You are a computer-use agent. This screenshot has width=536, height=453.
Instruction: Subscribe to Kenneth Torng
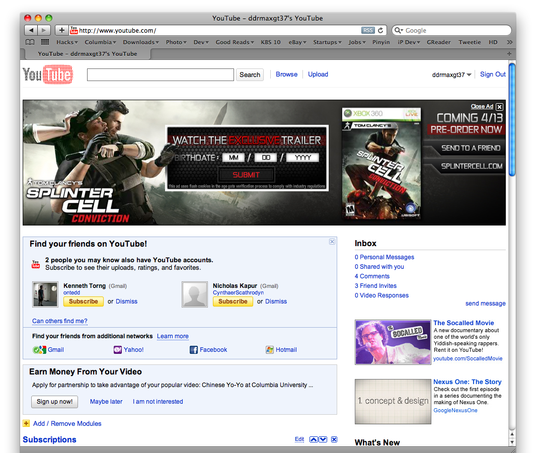click(84, 301)
